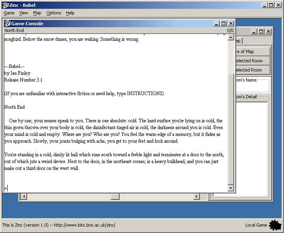Open the Map menu

[x=37, y=13]
